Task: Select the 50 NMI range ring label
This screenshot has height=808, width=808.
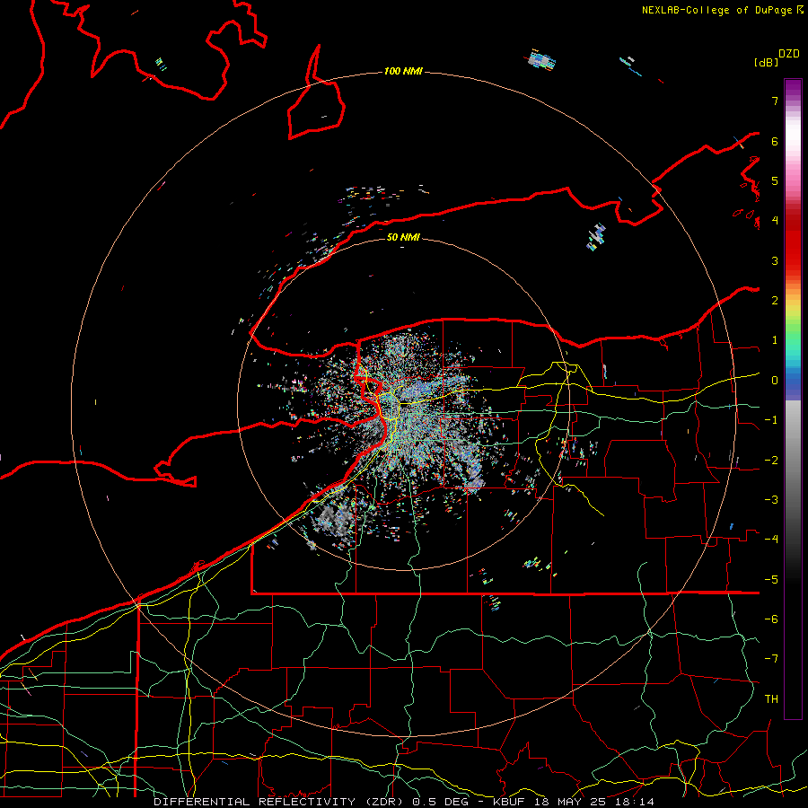Action: (x=403, y=237)
